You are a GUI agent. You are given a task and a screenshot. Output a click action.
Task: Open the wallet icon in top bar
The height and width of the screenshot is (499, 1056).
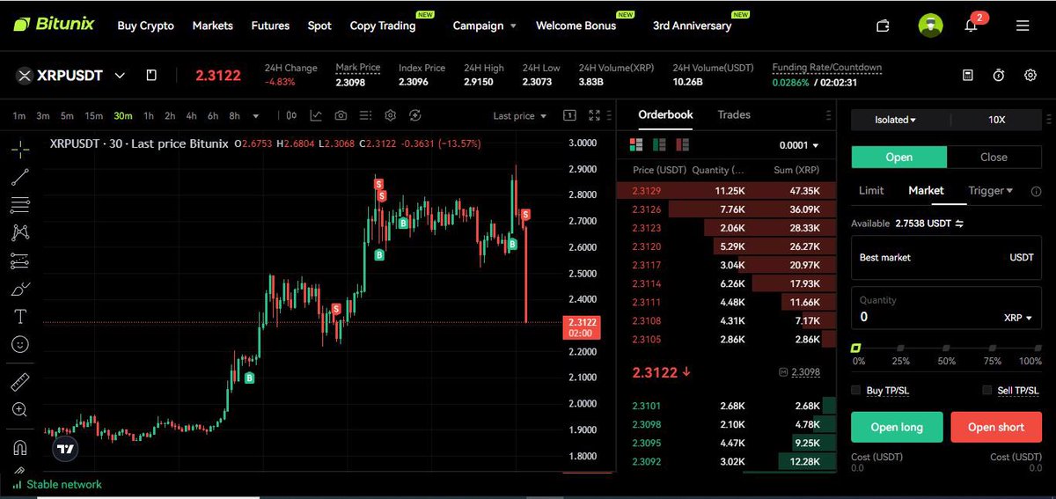(x=884, y=26)
